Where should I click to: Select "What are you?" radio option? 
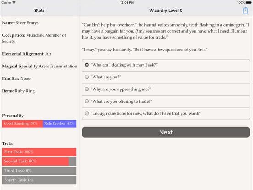click(166, 78)
